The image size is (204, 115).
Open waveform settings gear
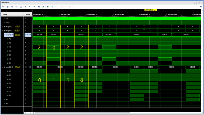(201, 7)
